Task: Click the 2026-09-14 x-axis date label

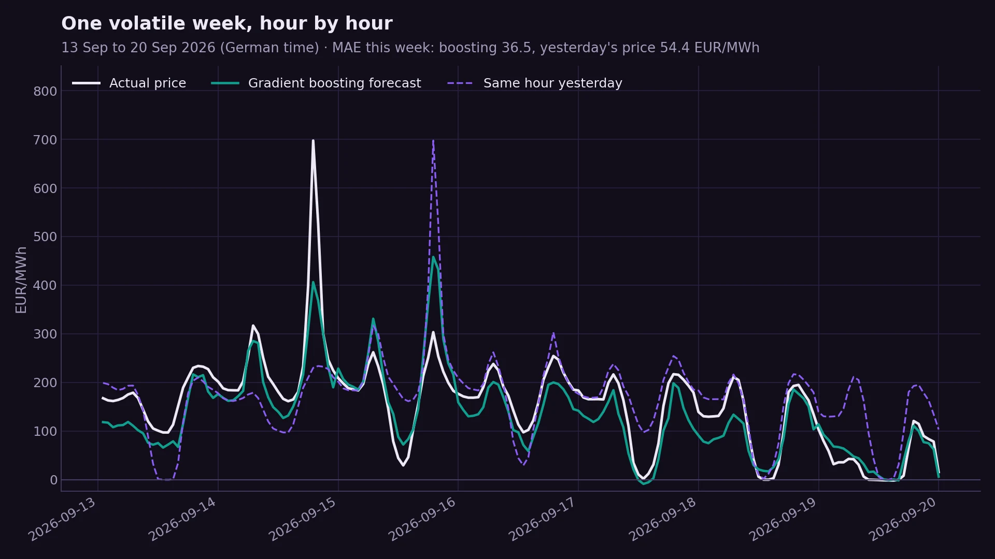Action: pyautogui.click(x=183, y=519)
